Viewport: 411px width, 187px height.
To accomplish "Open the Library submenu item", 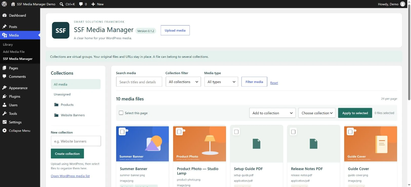I will [x=8, y=44].
